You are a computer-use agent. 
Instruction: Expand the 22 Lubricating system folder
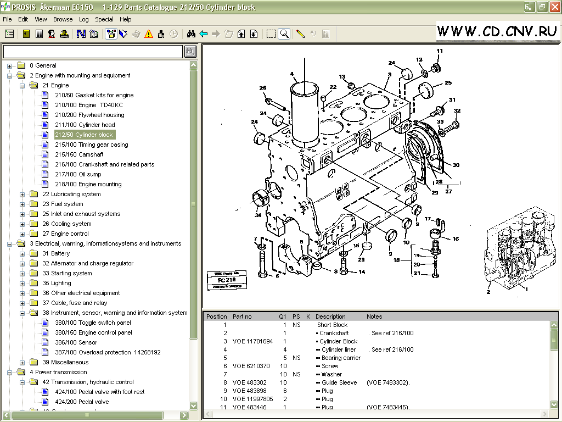22,195
